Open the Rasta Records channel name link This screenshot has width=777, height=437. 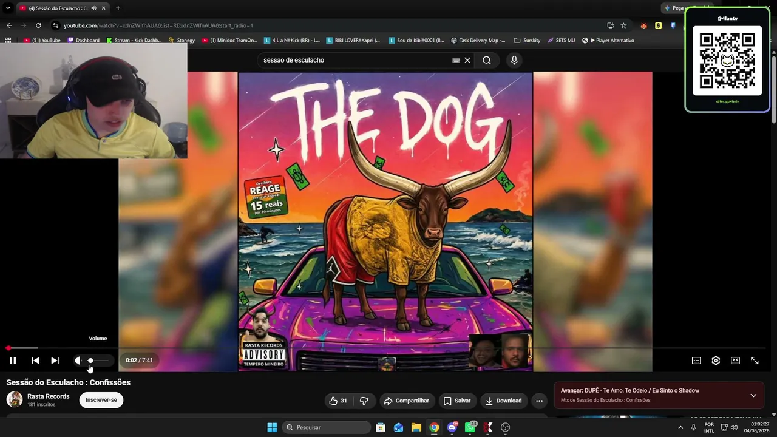(49, 396)
